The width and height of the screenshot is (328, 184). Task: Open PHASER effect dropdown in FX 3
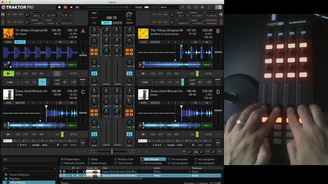pos(51,24)
